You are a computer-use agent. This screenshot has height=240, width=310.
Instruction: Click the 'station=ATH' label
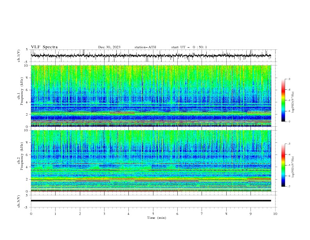pos(145,47)
